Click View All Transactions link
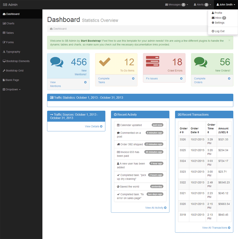 pyautogui.click(x=216, y=228)
